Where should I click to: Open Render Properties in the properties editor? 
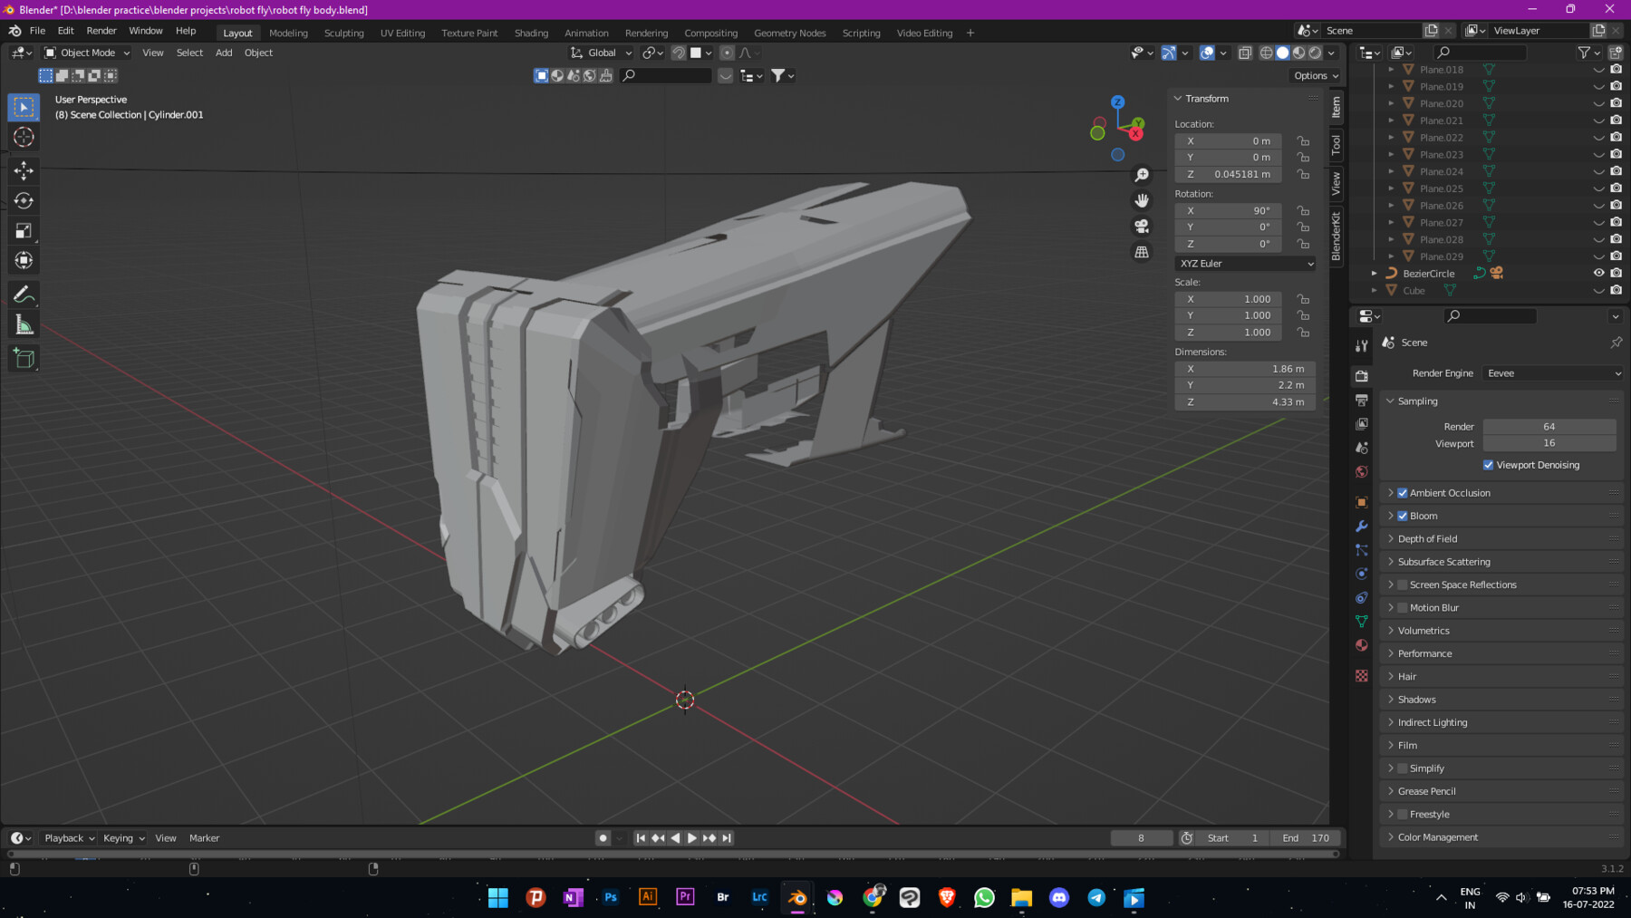pos(1361,375)
